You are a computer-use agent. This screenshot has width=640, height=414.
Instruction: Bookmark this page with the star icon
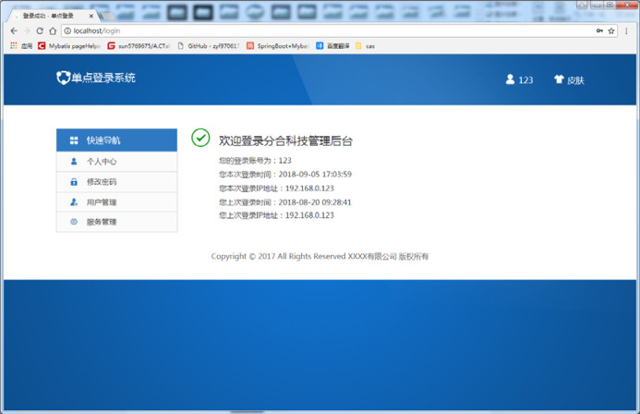[611, 30]
